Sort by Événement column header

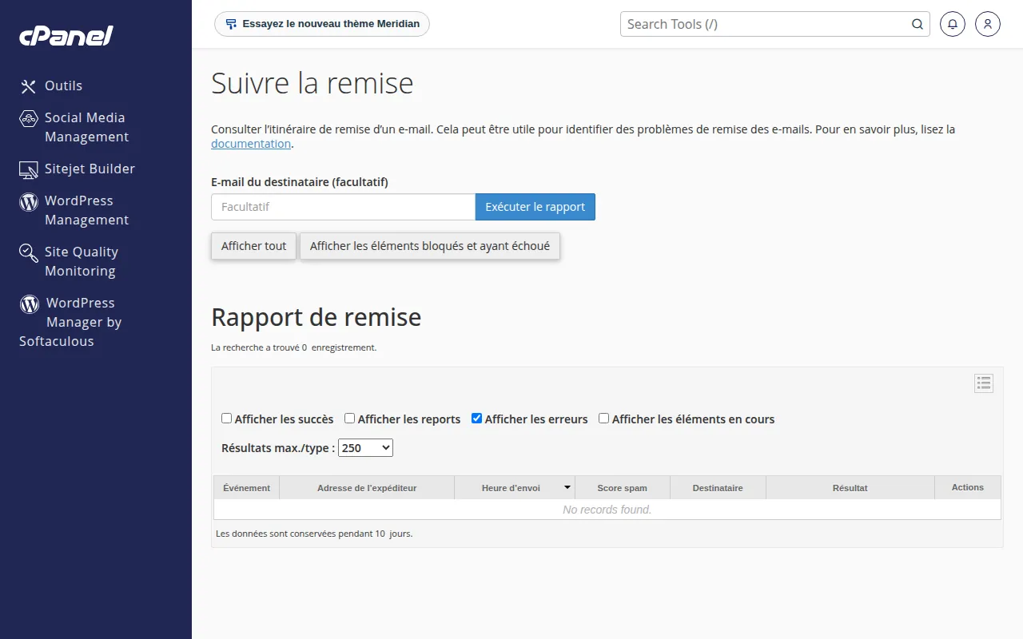click(x=246, y=488)
